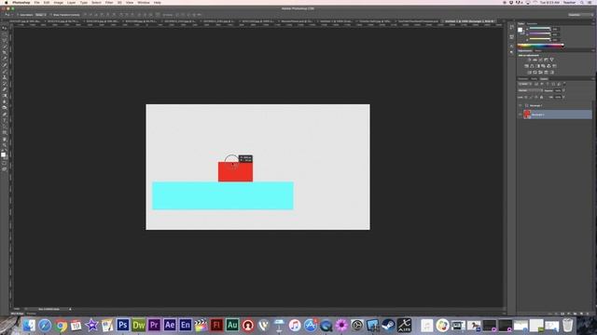The height and width of the screenshot is (335, 597).
Task: Add a Brightness/Contrast adjustment
Action: [x=529, y=60]
